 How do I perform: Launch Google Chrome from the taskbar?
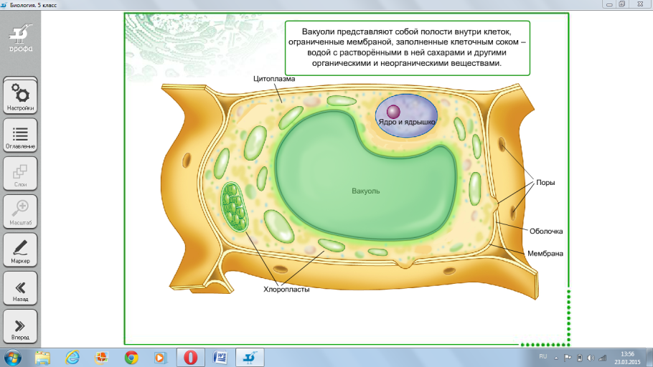pyautogui.click(x=131, y=356)
